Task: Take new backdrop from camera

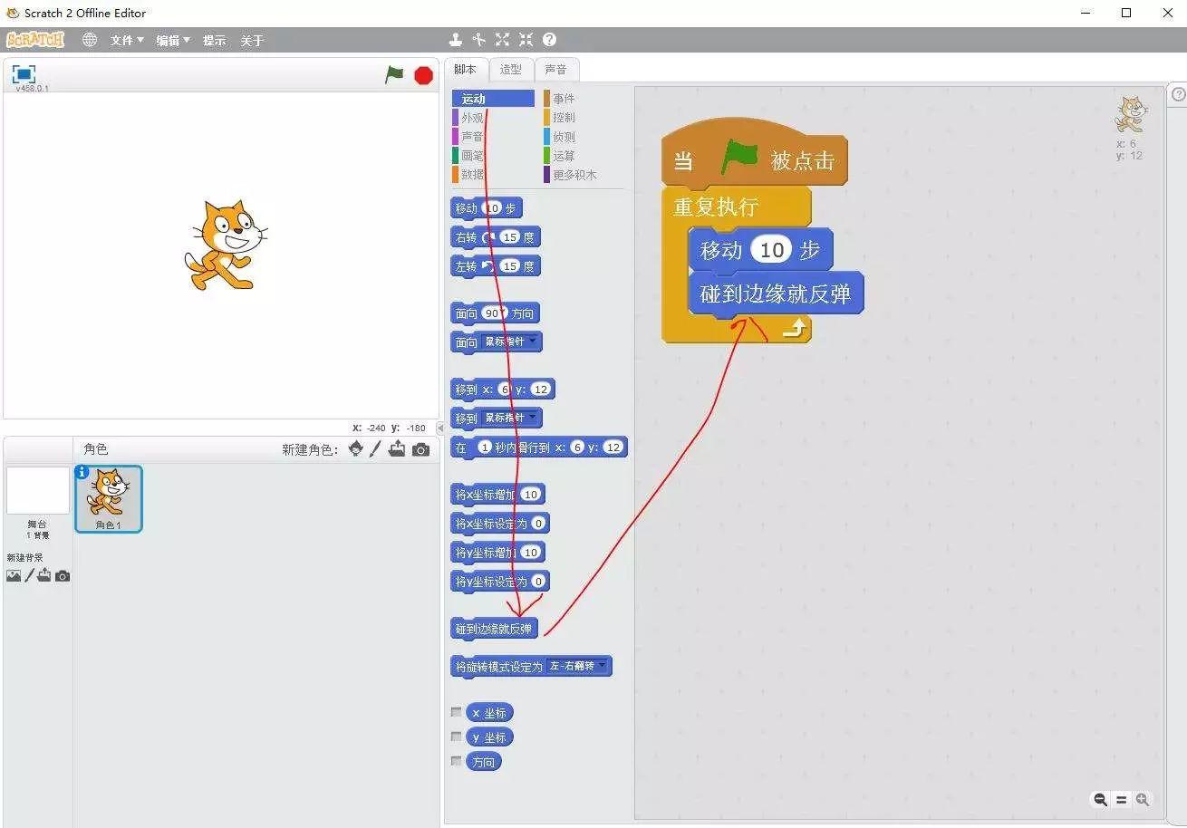Action: point(63,576)
